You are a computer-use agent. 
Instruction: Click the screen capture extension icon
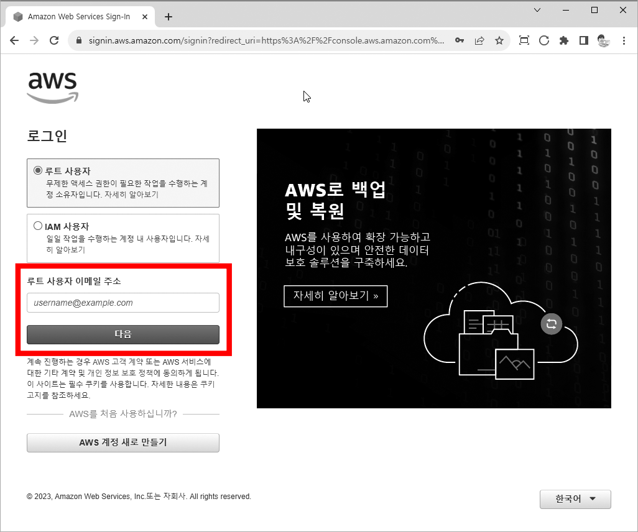[x=524, y=40]
